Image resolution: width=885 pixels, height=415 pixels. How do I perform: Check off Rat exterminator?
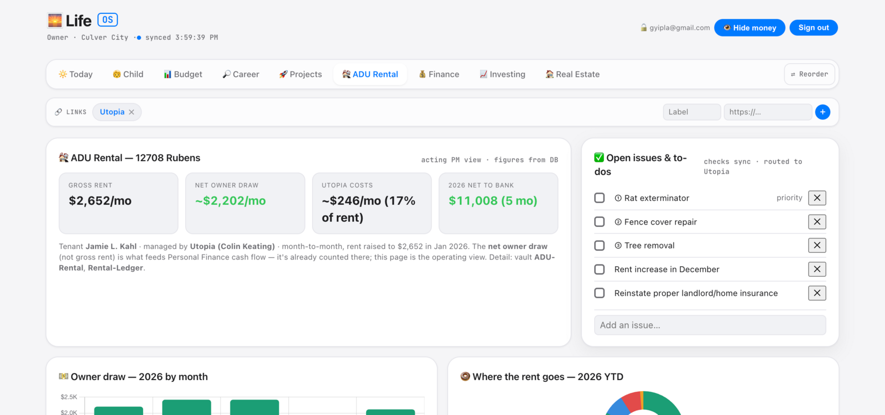pos(600,198)
